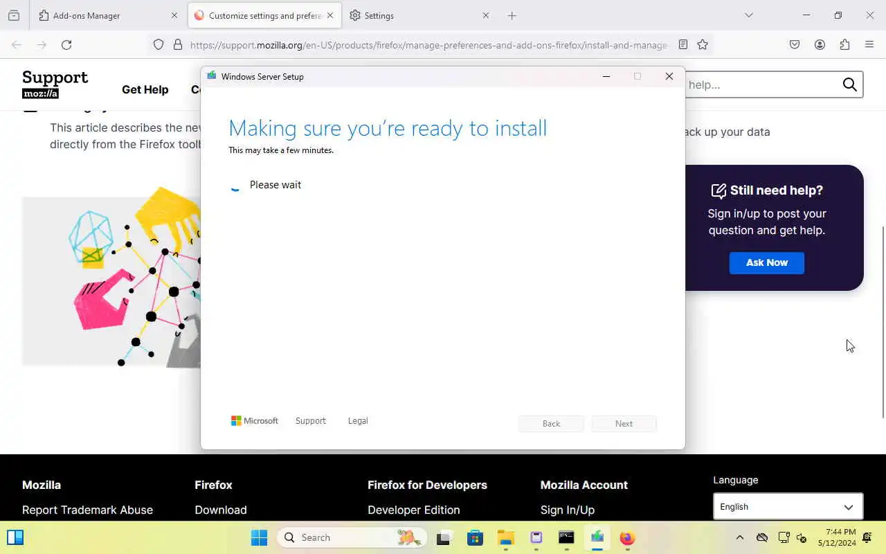Open the Windows Setup taskbar icon

597,537
